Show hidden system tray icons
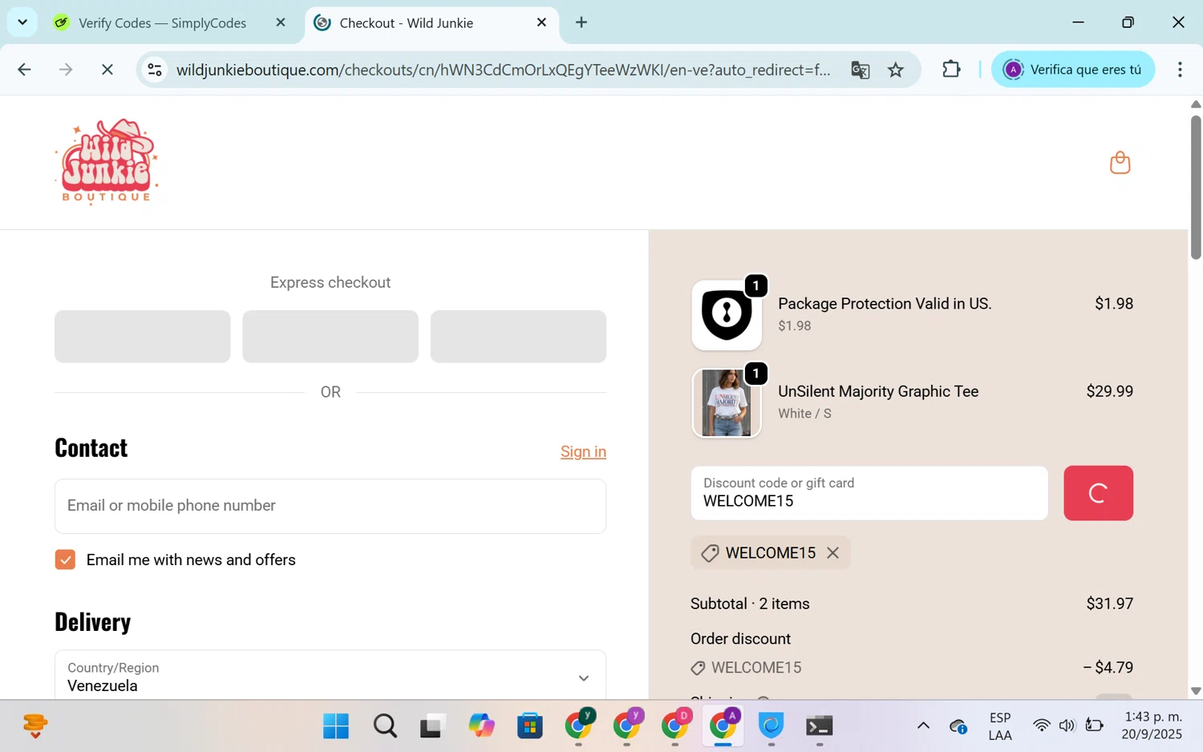The width and height of the screenshot is (1203, 752). click(923, 726)
